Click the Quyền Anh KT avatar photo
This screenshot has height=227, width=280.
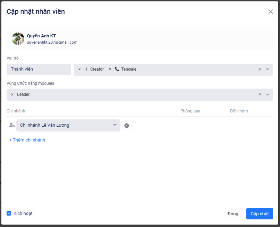pos(18,39)
